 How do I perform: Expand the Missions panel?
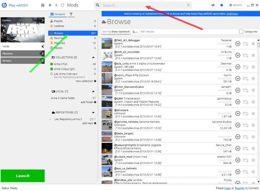[x=23, y=54]
